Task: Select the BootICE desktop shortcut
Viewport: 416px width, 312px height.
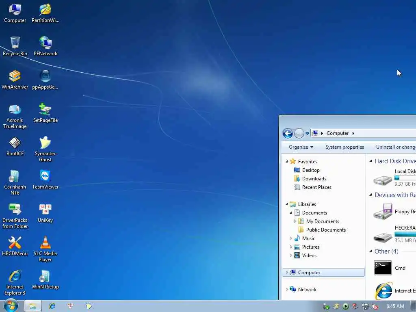Action: pyautogui.click(x=15, y=146)
